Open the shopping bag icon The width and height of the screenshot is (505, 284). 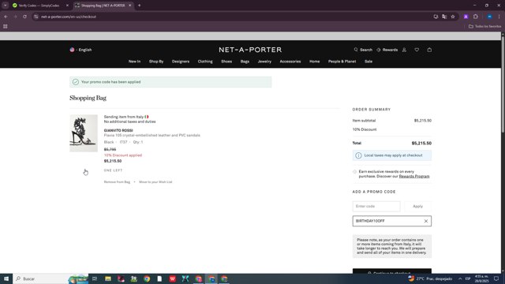coord(429,50)
